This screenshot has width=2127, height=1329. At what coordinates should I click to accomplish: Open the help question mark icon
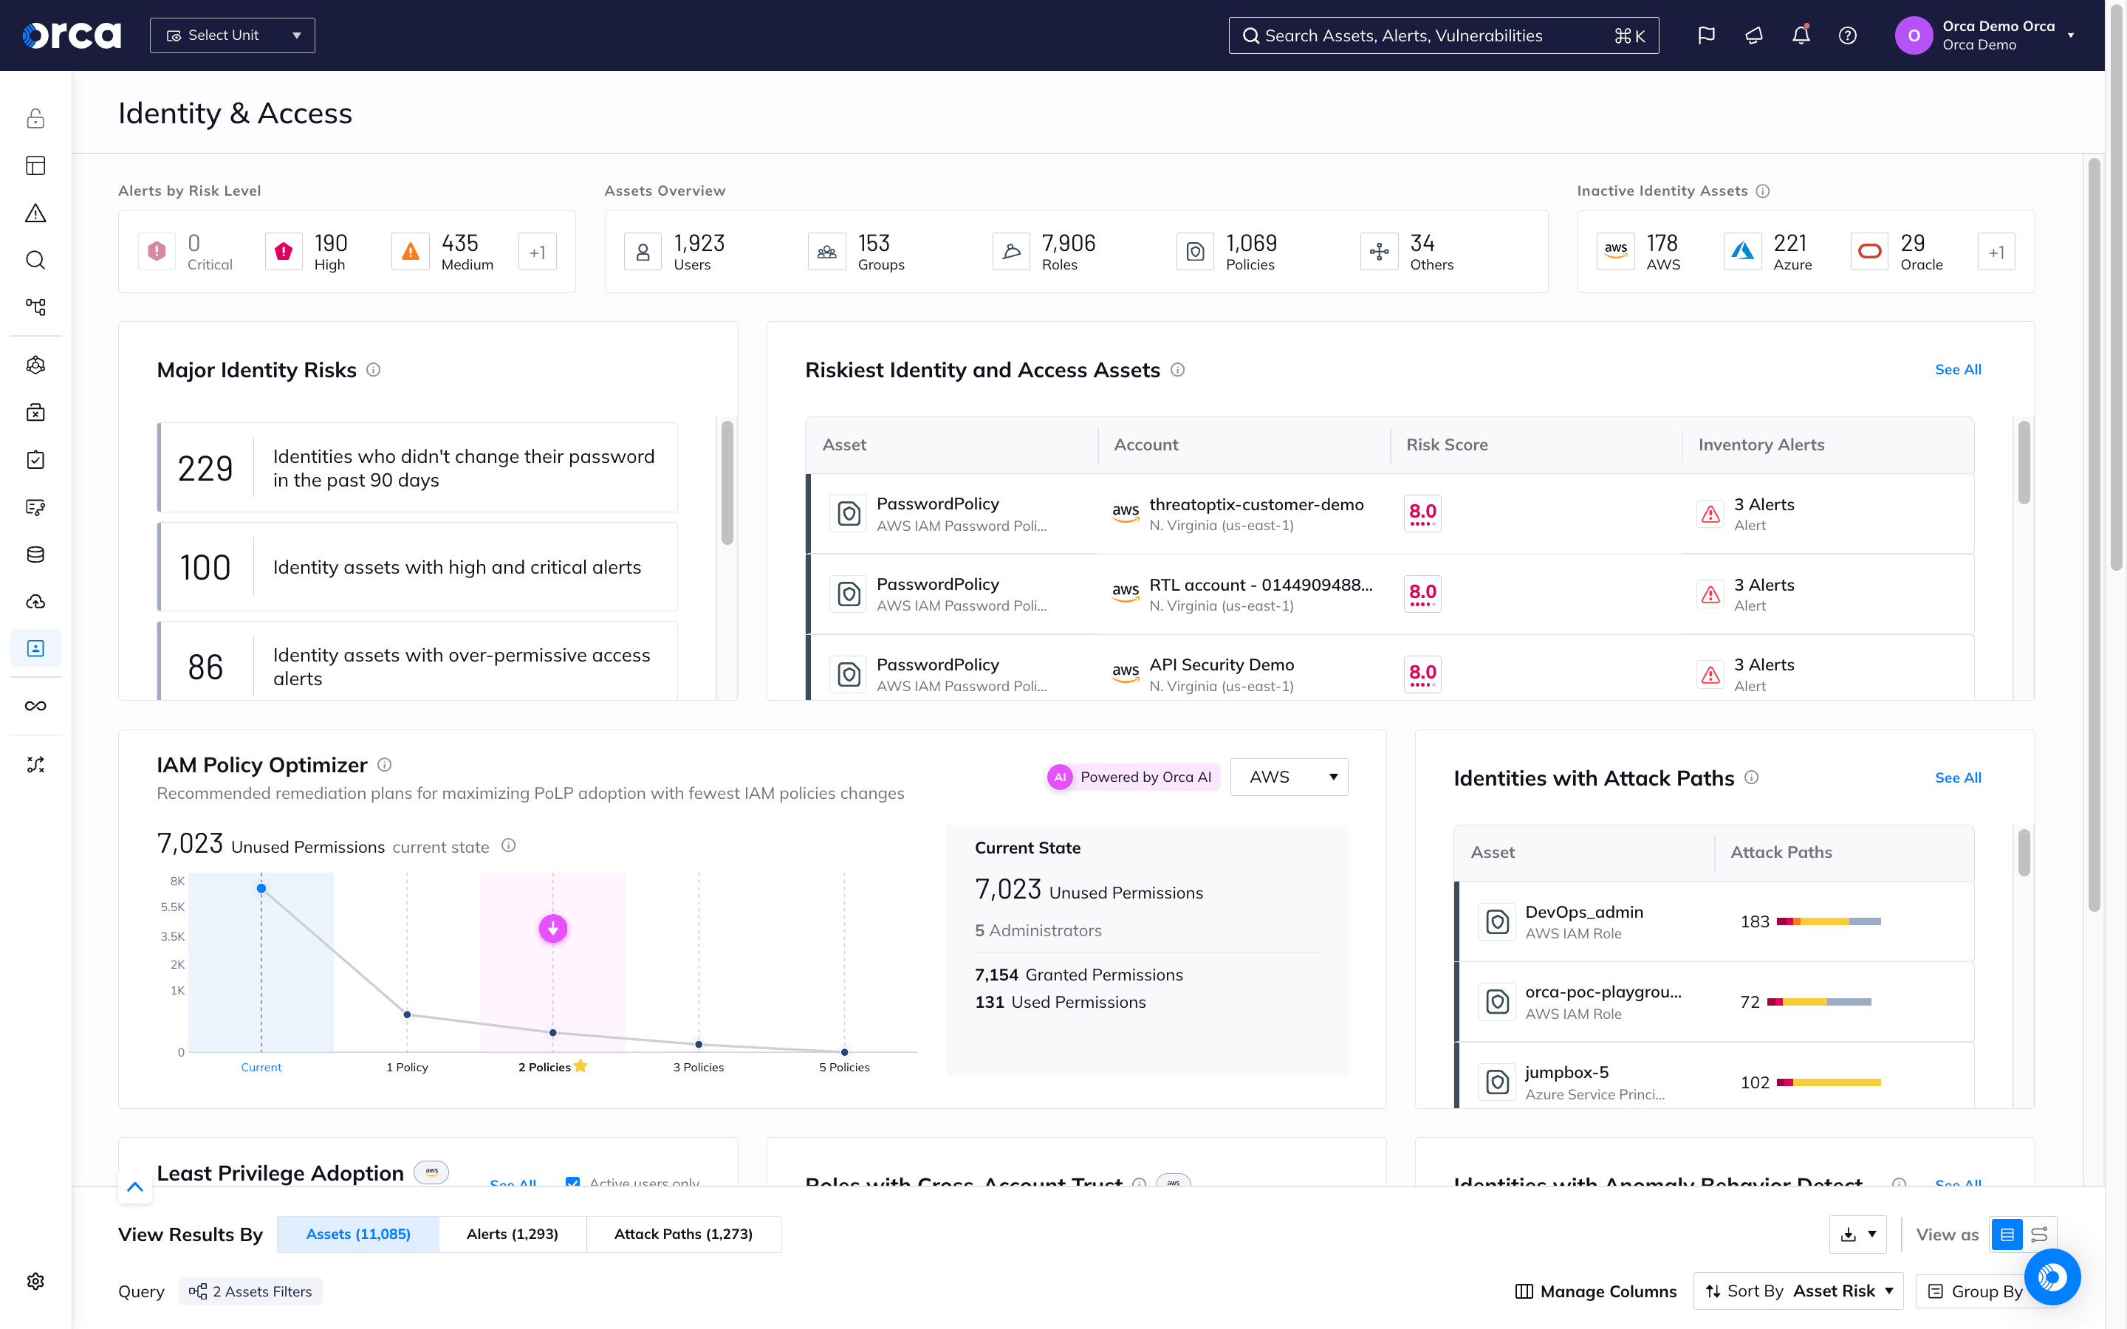click(1848, 35)
